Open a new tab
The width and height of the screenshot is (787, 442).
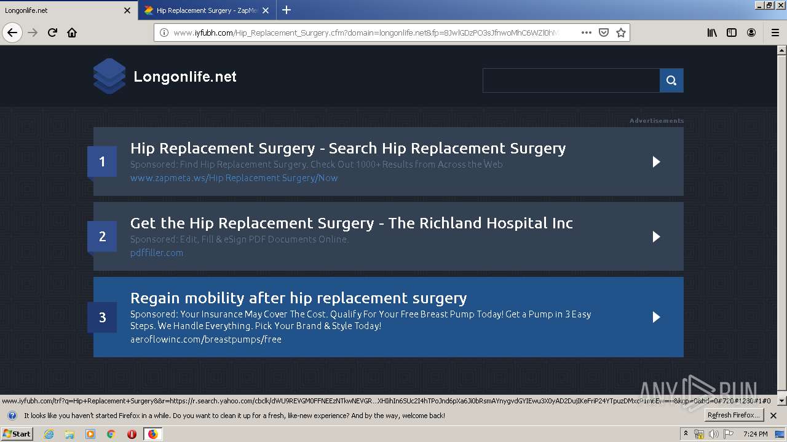(x=287, y=10)
